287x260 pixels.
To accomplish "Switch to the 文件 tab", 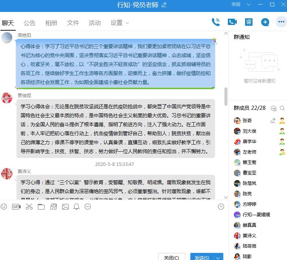I will click(x=73, y=23).
